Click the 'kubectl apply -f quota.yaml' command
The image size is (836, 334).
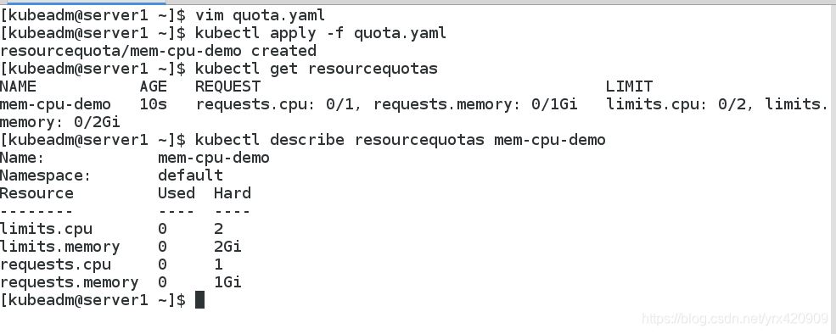pyautogui.click(x=321, y=34)
